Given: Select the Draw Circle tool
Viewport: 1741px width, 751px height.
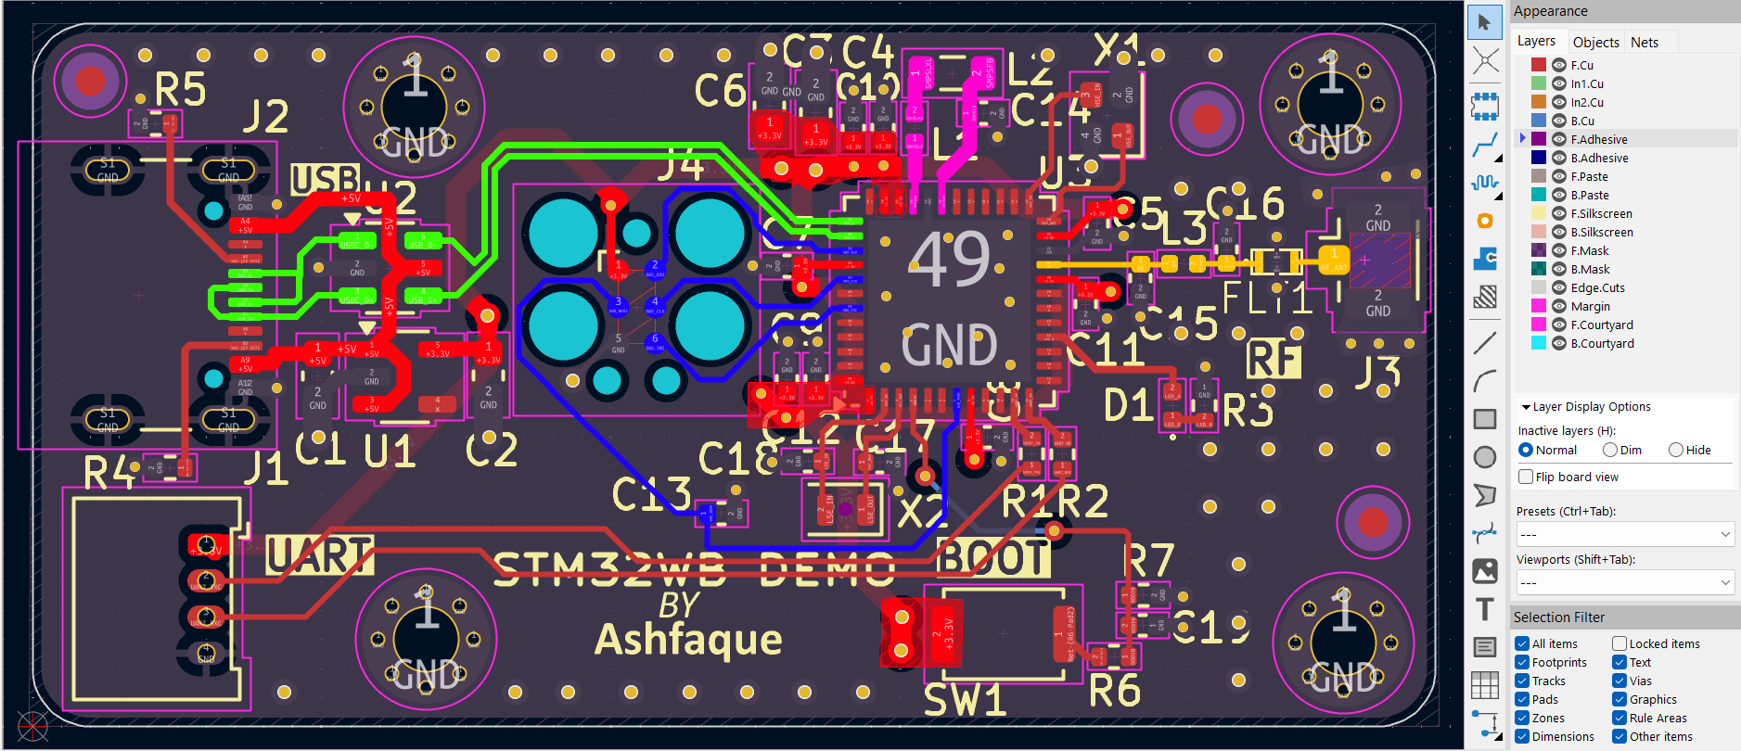Looking at the screenshot, I should (1484, 457).
